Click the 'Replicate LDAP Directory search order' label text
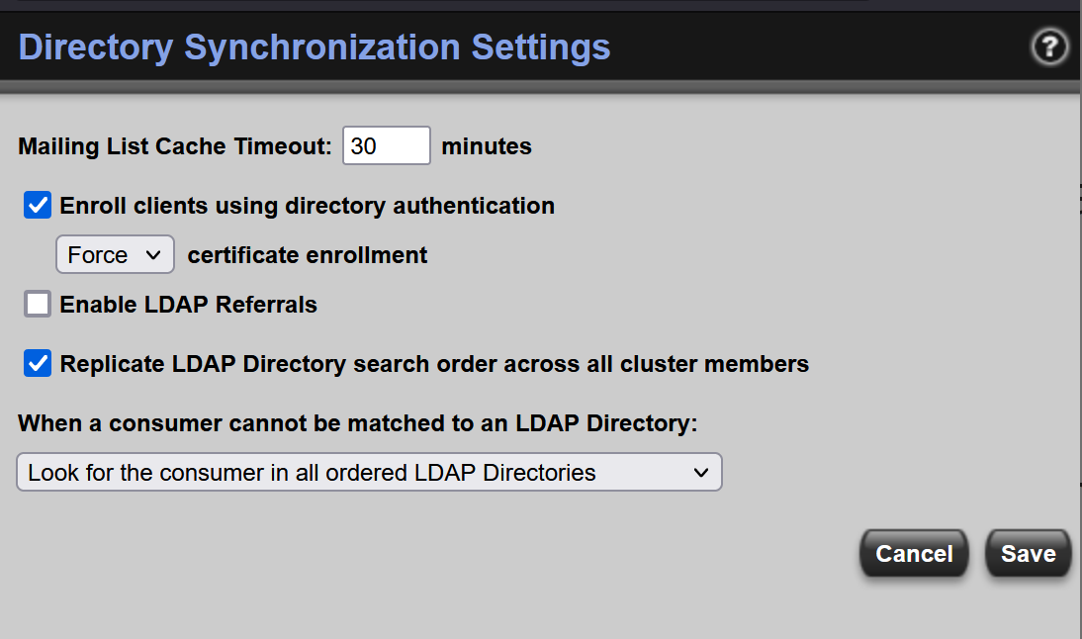The height and width of the screenshot is (639, 1082). tap(434, 364)
